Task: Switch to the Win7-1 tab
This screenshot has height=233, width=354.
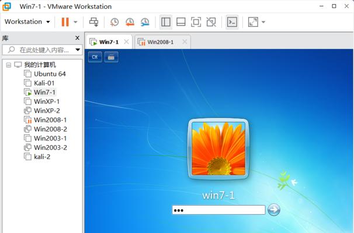Action: 109,42
